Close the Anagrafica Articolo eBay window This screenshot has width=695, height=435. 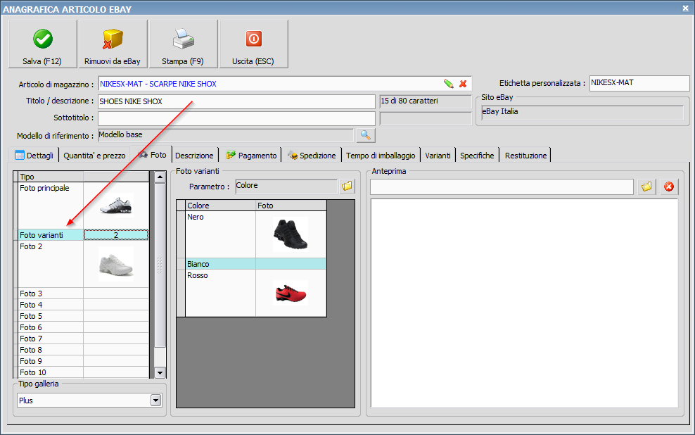(x=685, y=8)
